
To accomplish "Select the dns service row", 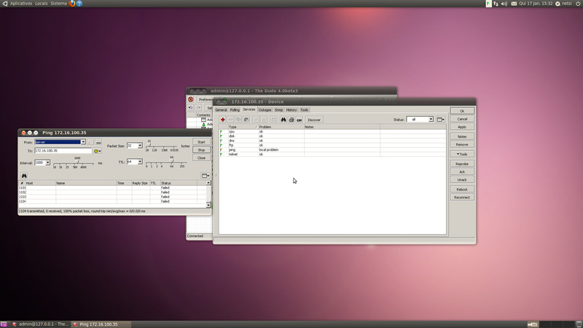I will click(332, 141).
